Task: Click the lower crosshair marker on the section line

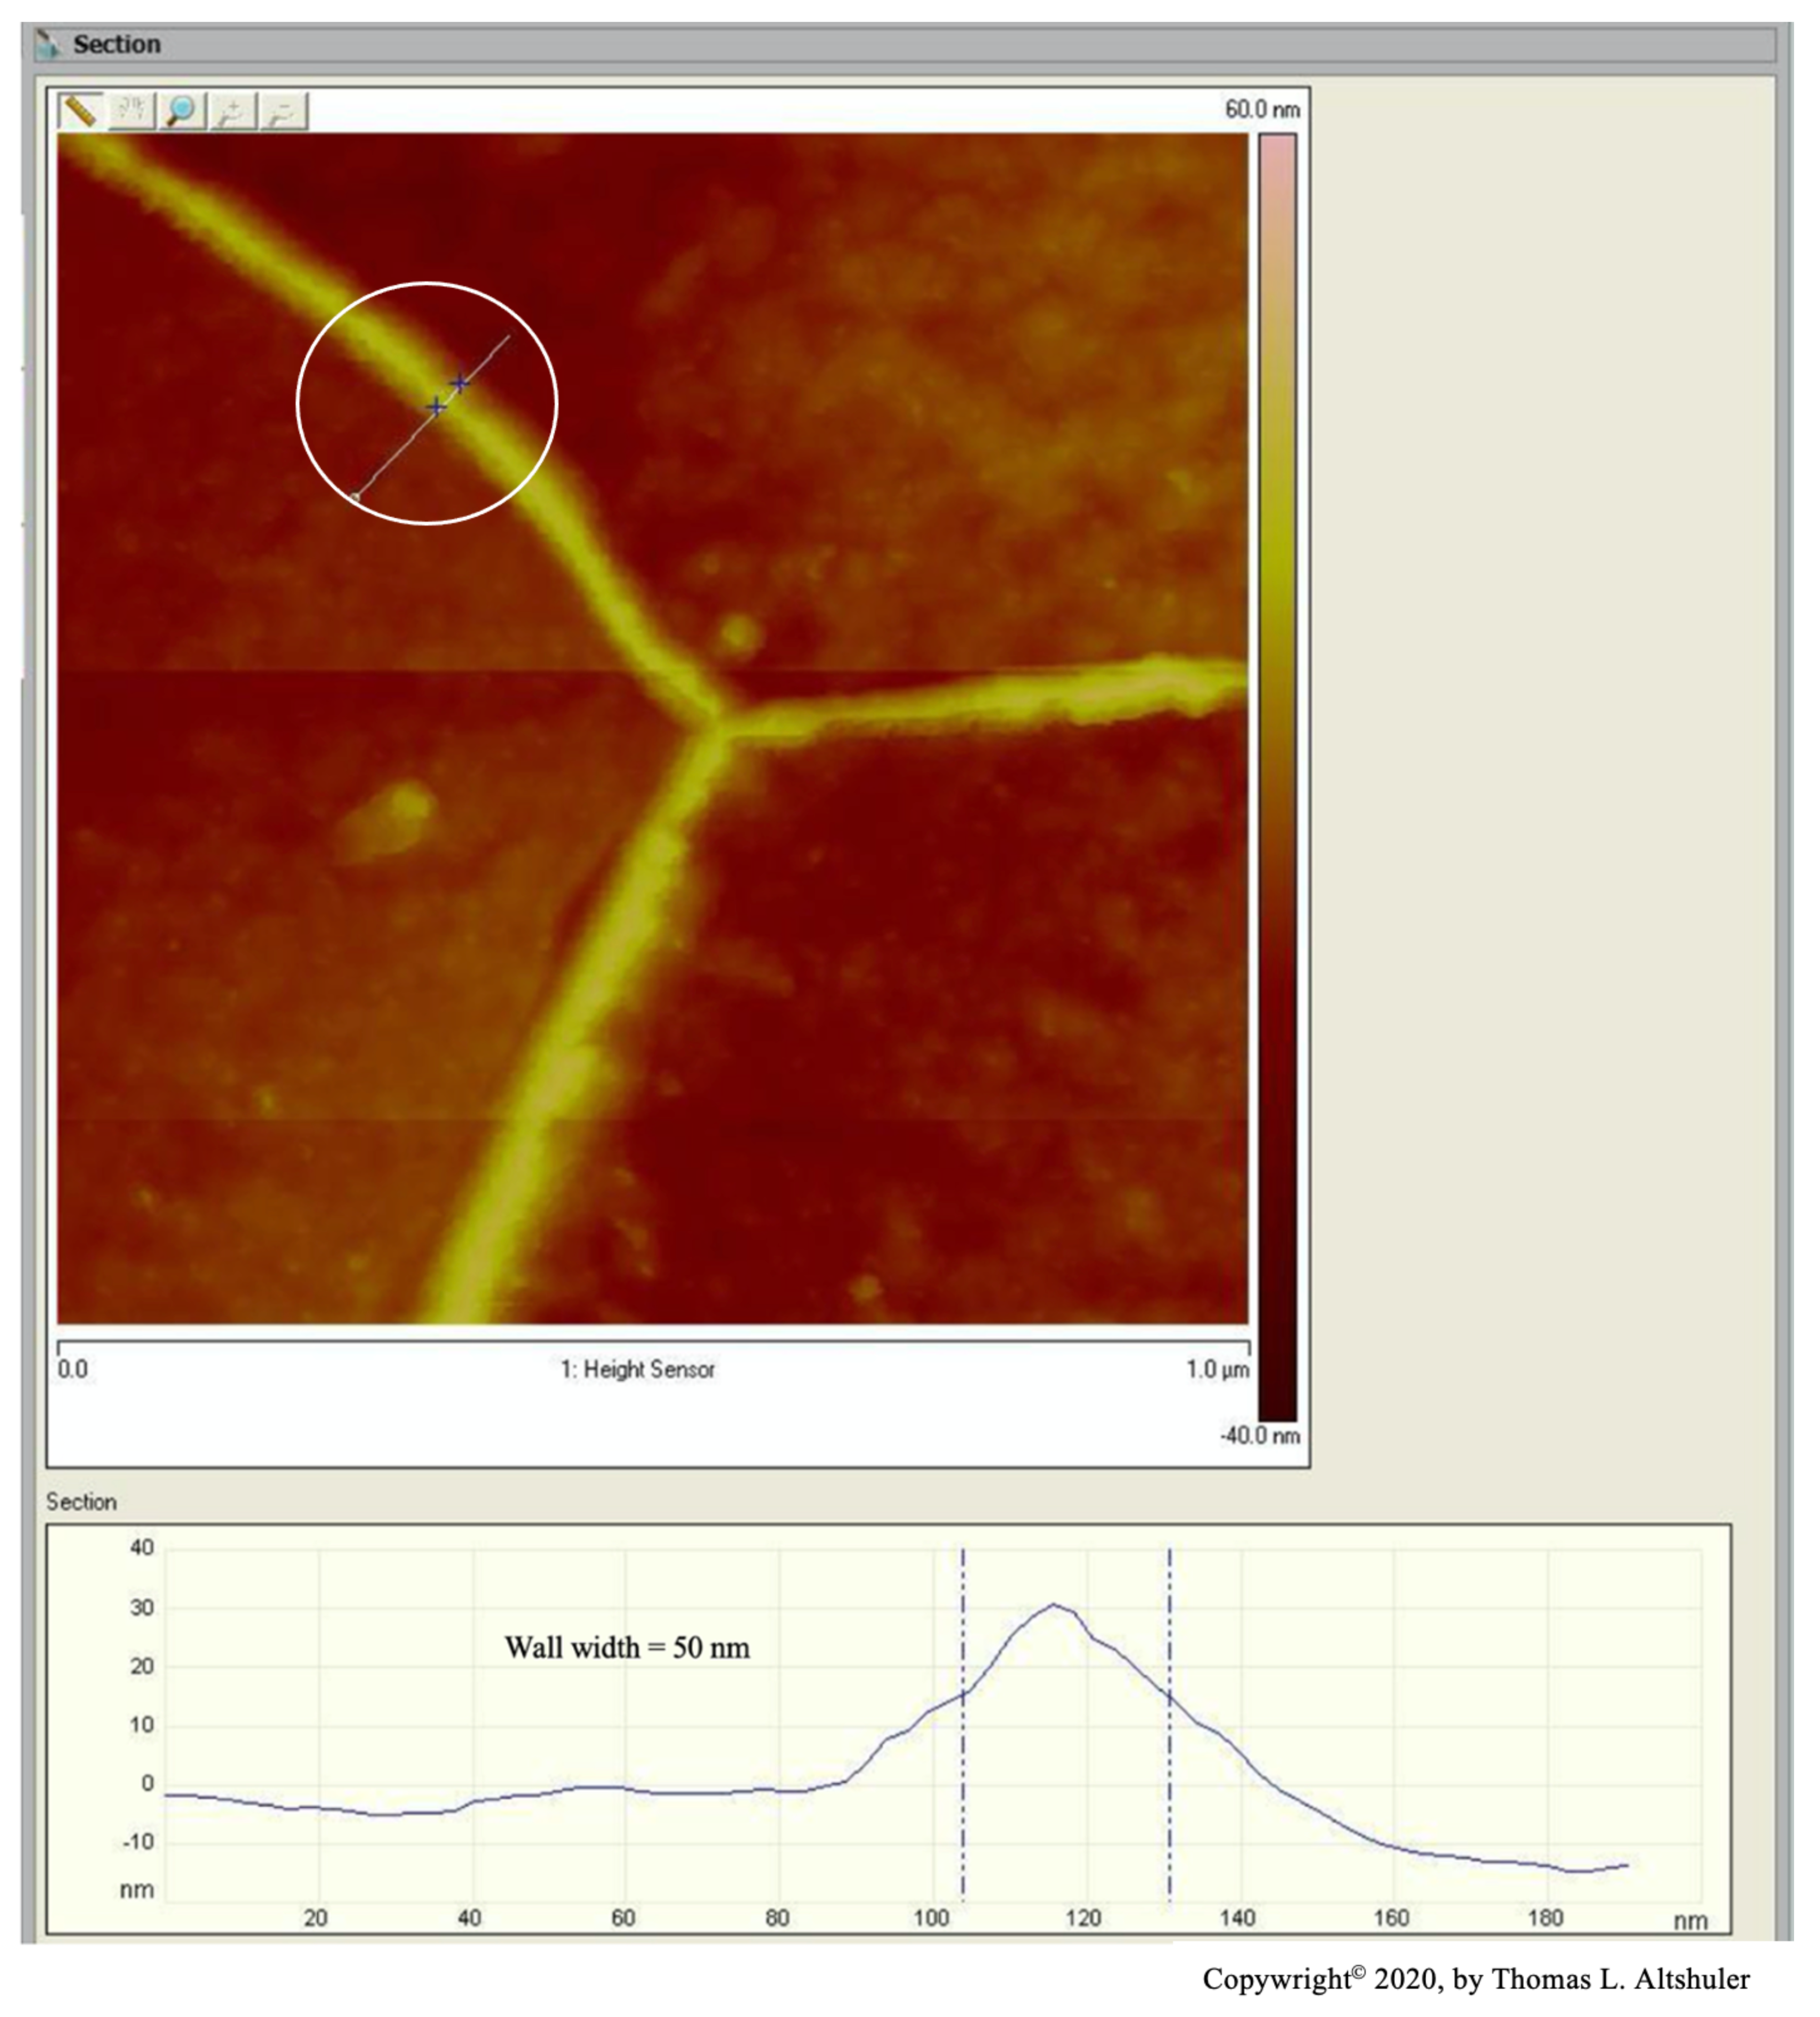Action: coord(436,407)
